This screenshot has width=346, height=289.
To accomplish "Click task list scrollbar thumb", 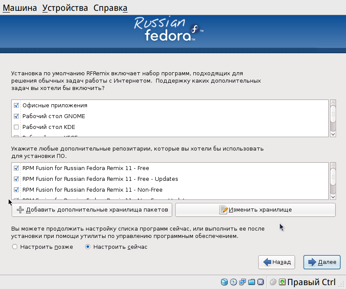I will (x=333, y=114).
